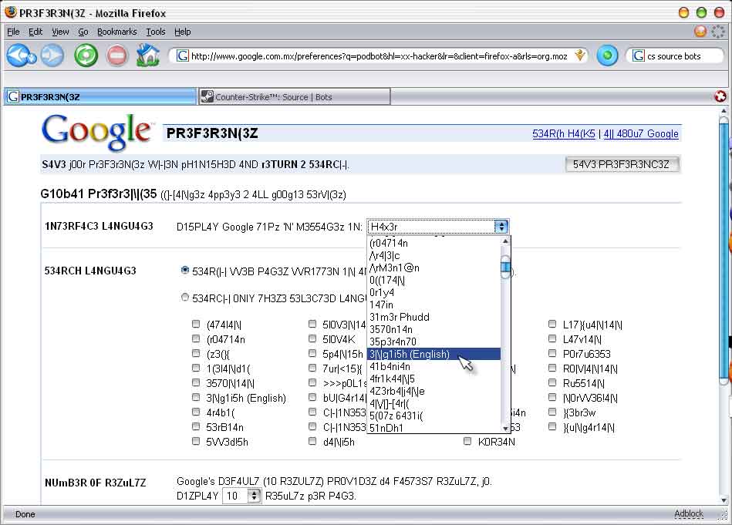Viewport: 732px width, 525px height.
Task: Click the green Go button beside URL bar
Action: point(607,56)
